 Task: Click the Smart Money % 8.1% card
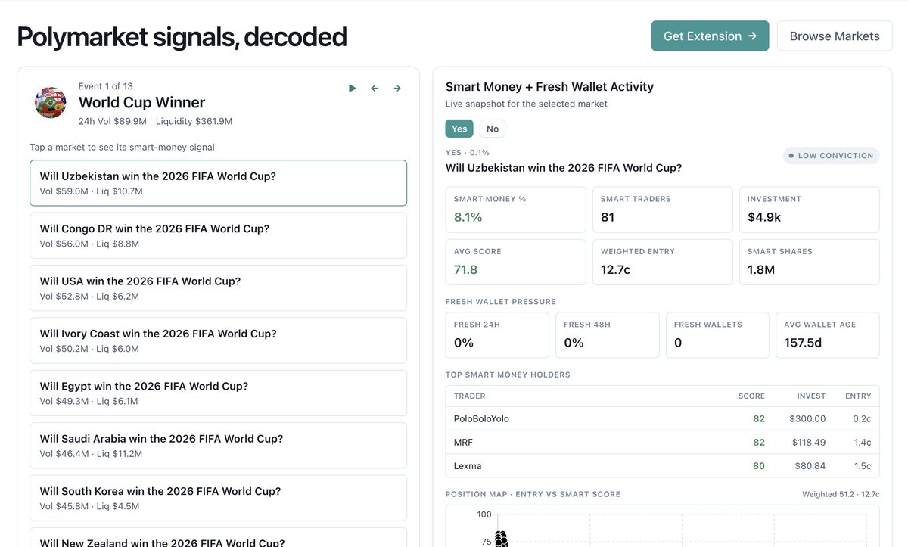515,210
